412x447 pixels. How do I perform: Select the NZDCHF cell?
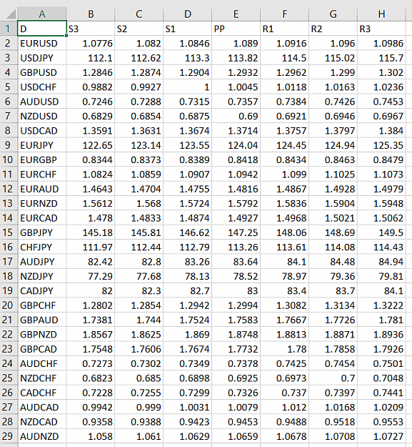[x=42, y=378]
